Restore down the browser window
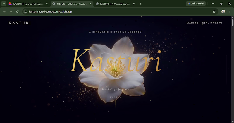The image size is (234, 123). coord(221,4)
